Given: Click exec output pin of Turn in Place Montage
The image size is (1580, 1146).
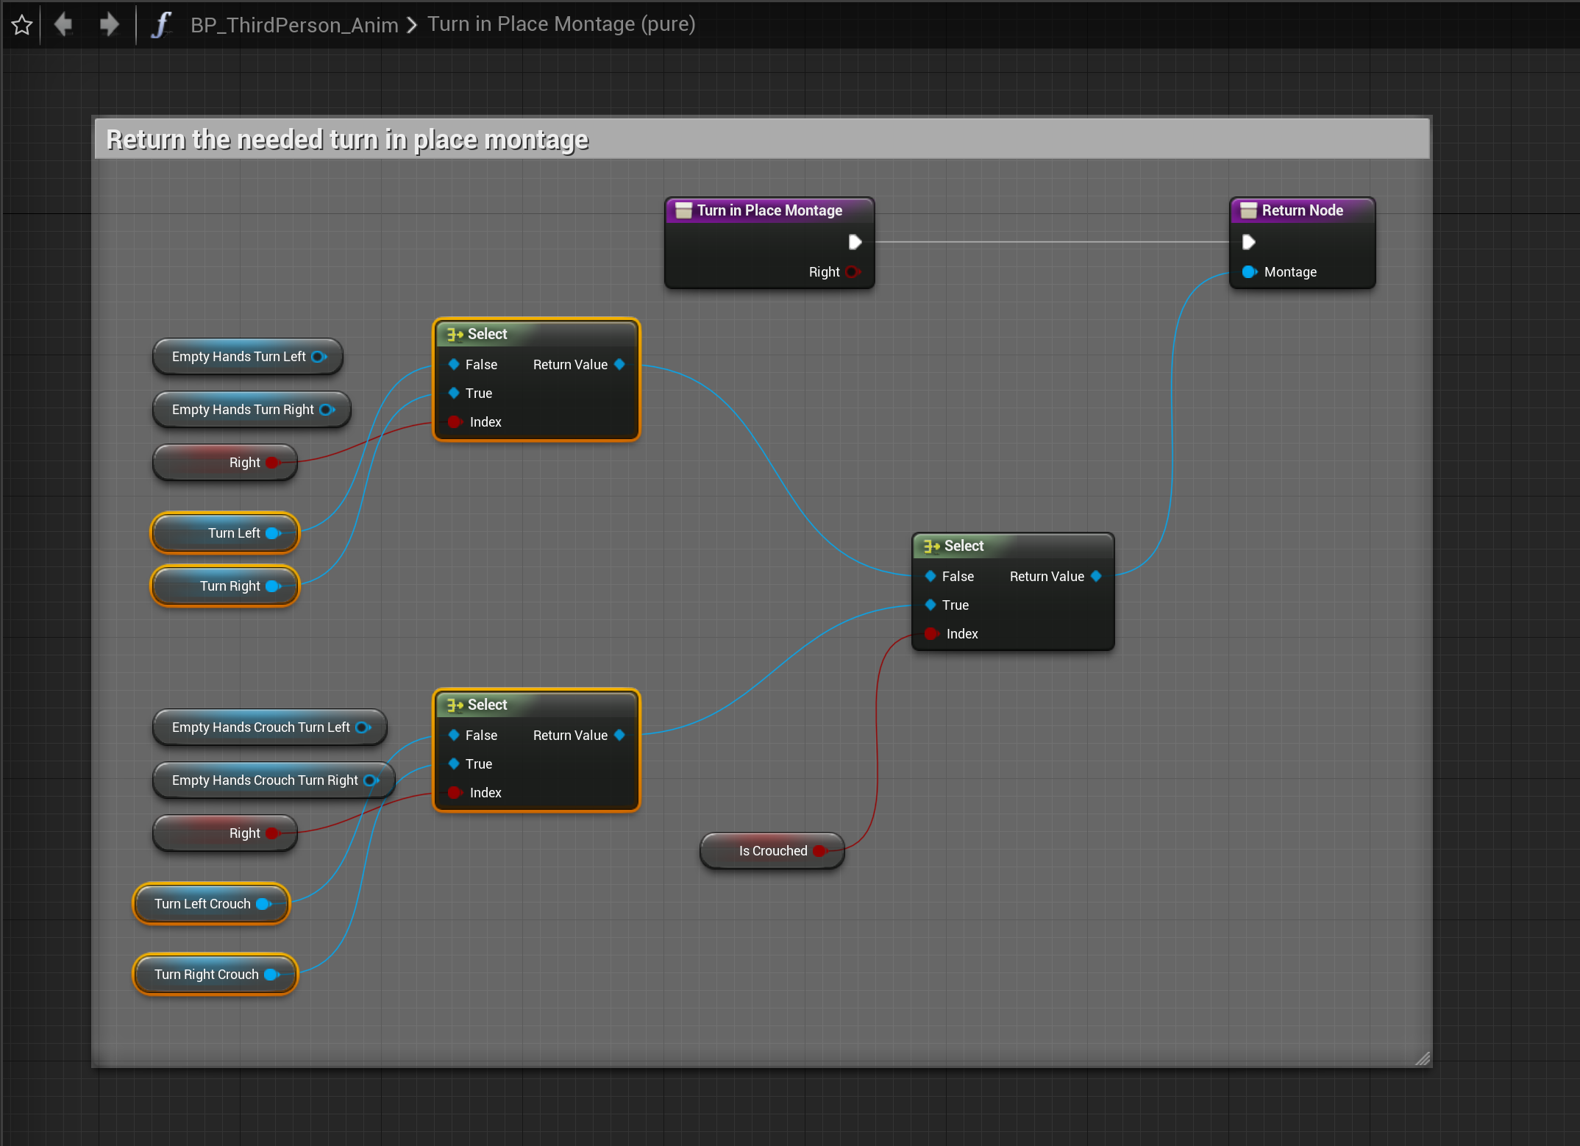Looking at the screenshot, I should click(x=855, y=242).
